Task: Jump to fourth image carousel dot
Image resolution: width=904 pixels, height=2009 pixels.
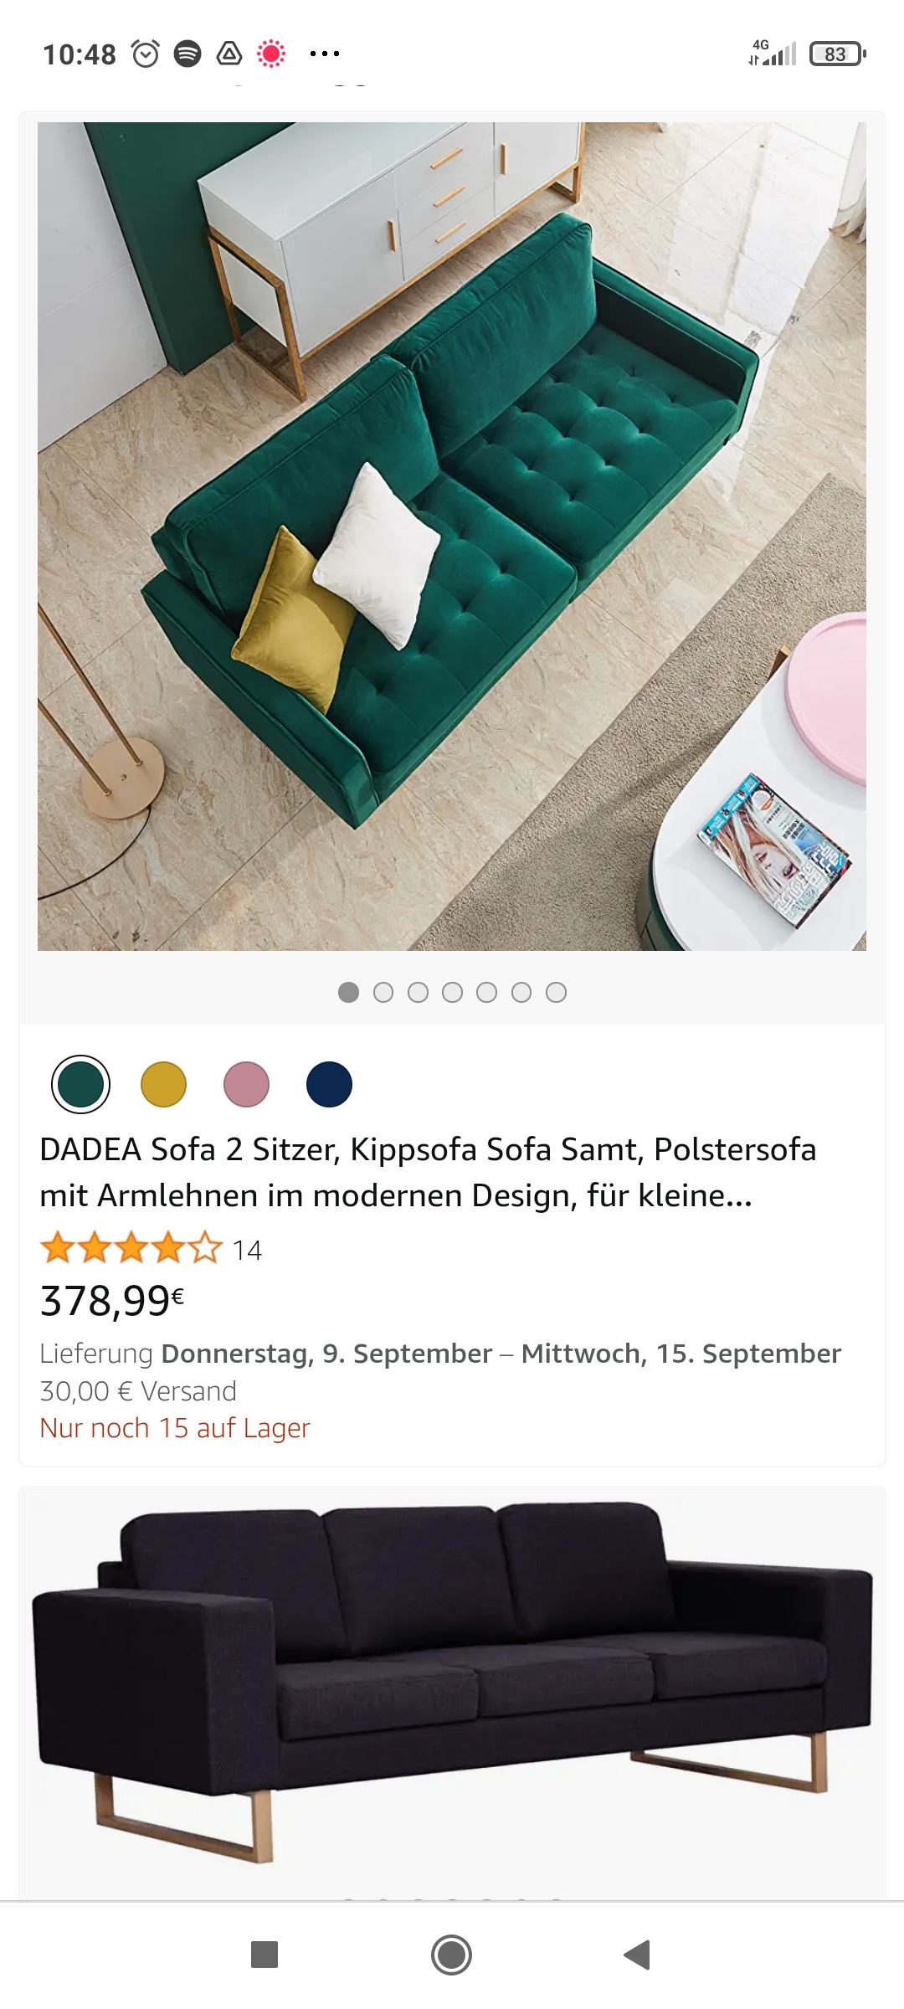Action: (x=452, y=993)
